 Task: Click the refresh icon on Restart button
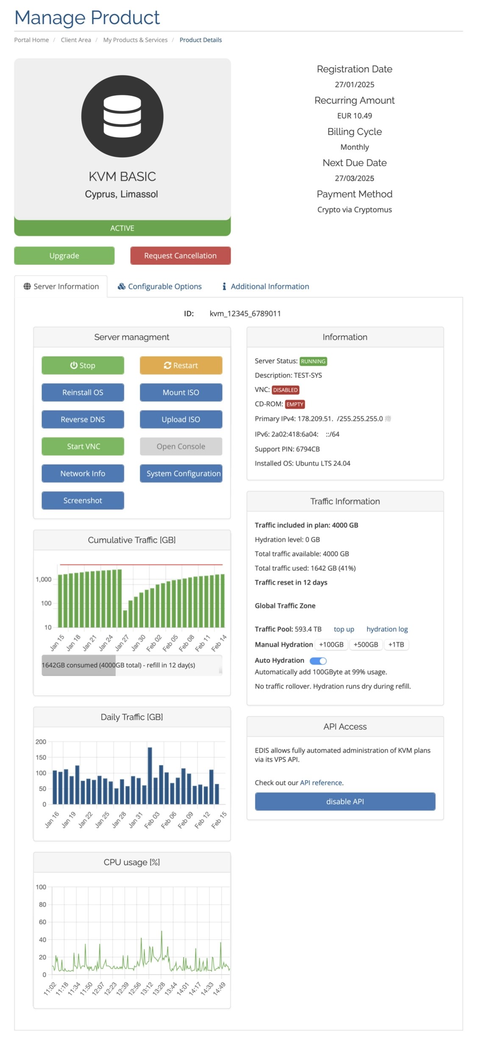(167, 365)
